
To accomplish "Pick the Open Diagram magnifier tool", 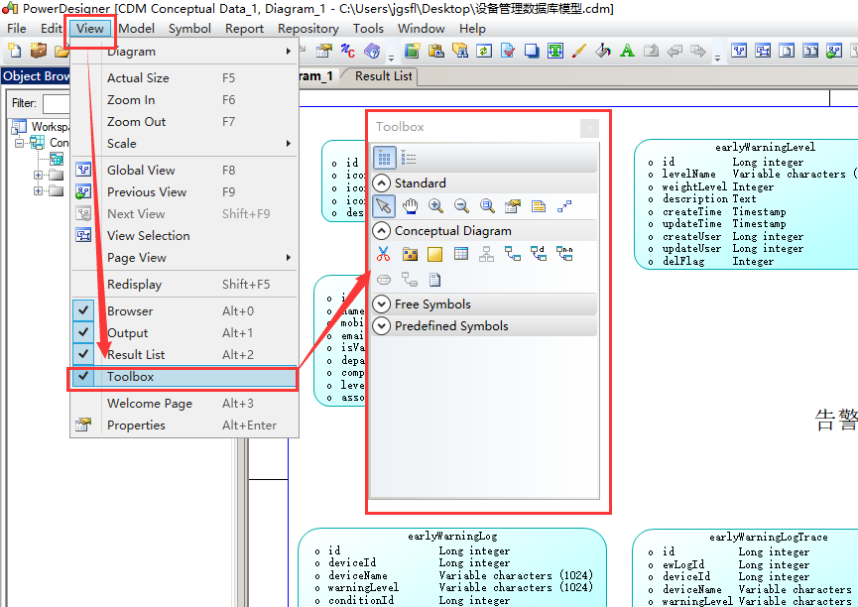I will (x=487, y=206).
